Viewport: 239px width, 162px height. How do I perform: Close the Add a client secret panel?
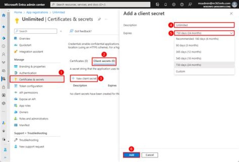click(x=231, y=14)
